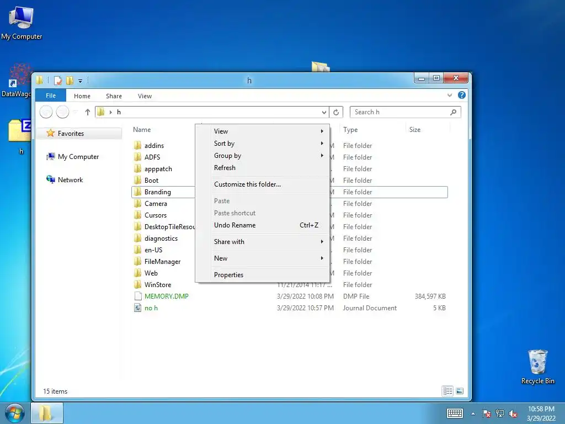Screen dimensions: 565x424
Task: Select My Computer in navigation pane
Action: pyautogui.click(x=72, y=157)
